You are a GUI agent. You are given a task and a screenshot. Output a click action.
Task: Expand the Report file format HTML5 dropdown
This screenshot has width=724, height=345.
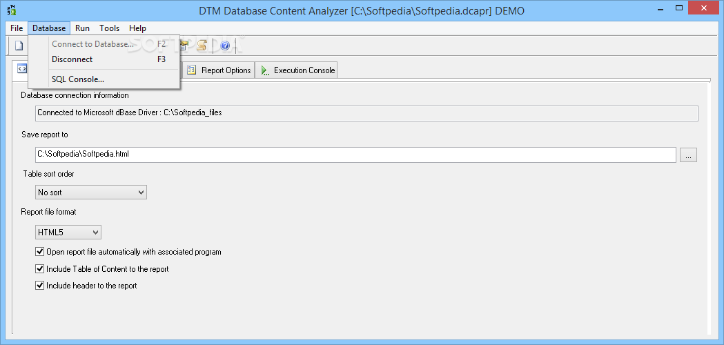68,233
